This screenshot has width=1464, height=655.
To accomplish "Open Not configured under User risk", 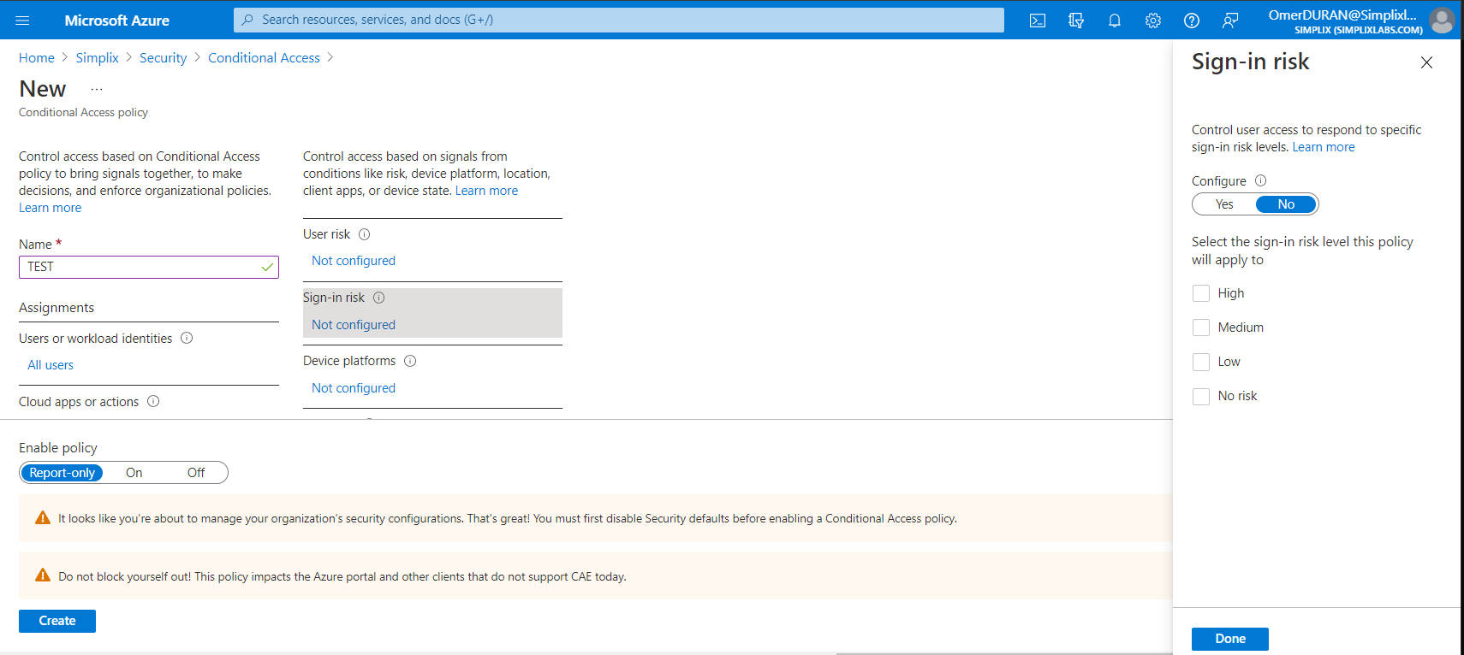I will point(354,261).
